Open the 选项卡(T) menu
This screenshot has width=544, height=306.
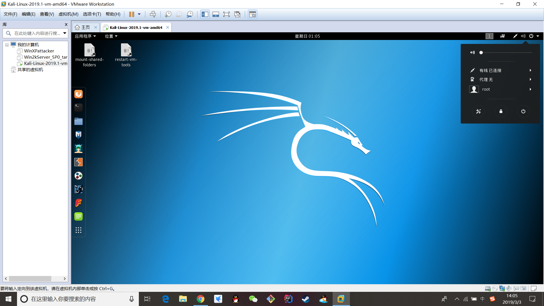pos(92,14)
